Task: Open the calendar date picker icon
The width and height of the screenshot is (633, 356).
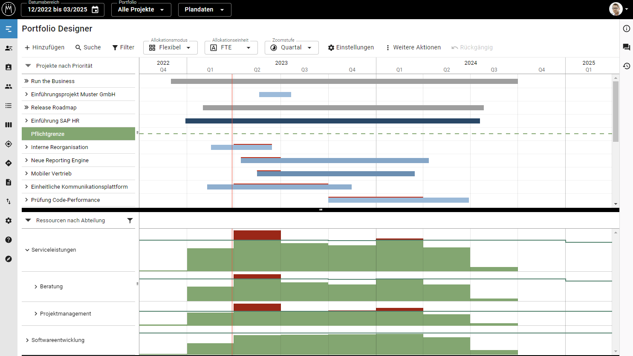Action: point(95,9)
